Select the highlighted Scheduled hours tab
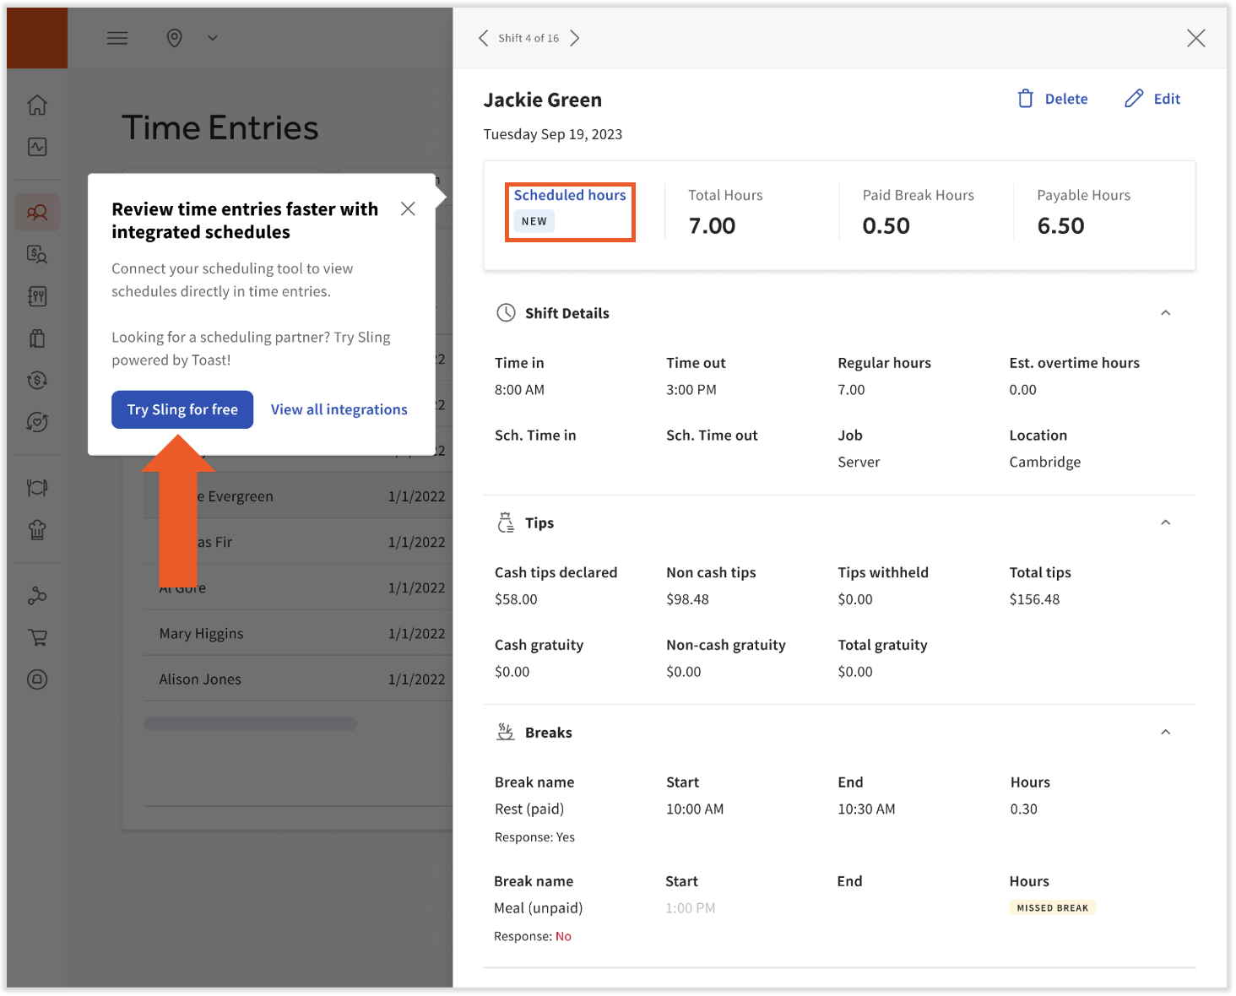Screen dimensions: 1236x996 click(x=569, y=211)
